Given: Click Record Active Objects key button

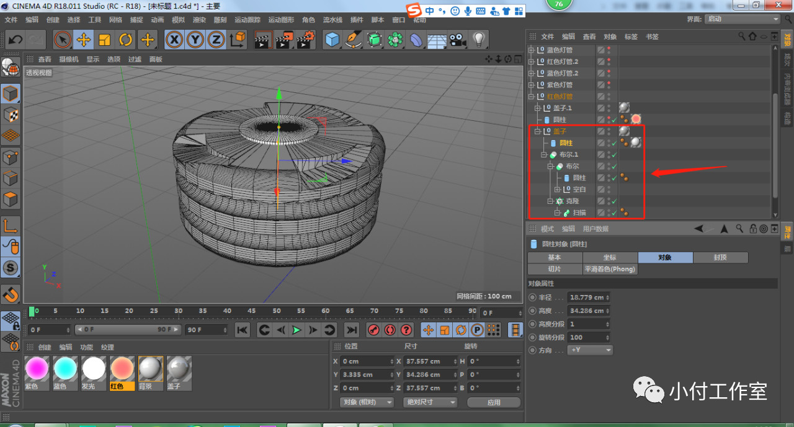Looking at the screenshot, I should coord(373,330).
